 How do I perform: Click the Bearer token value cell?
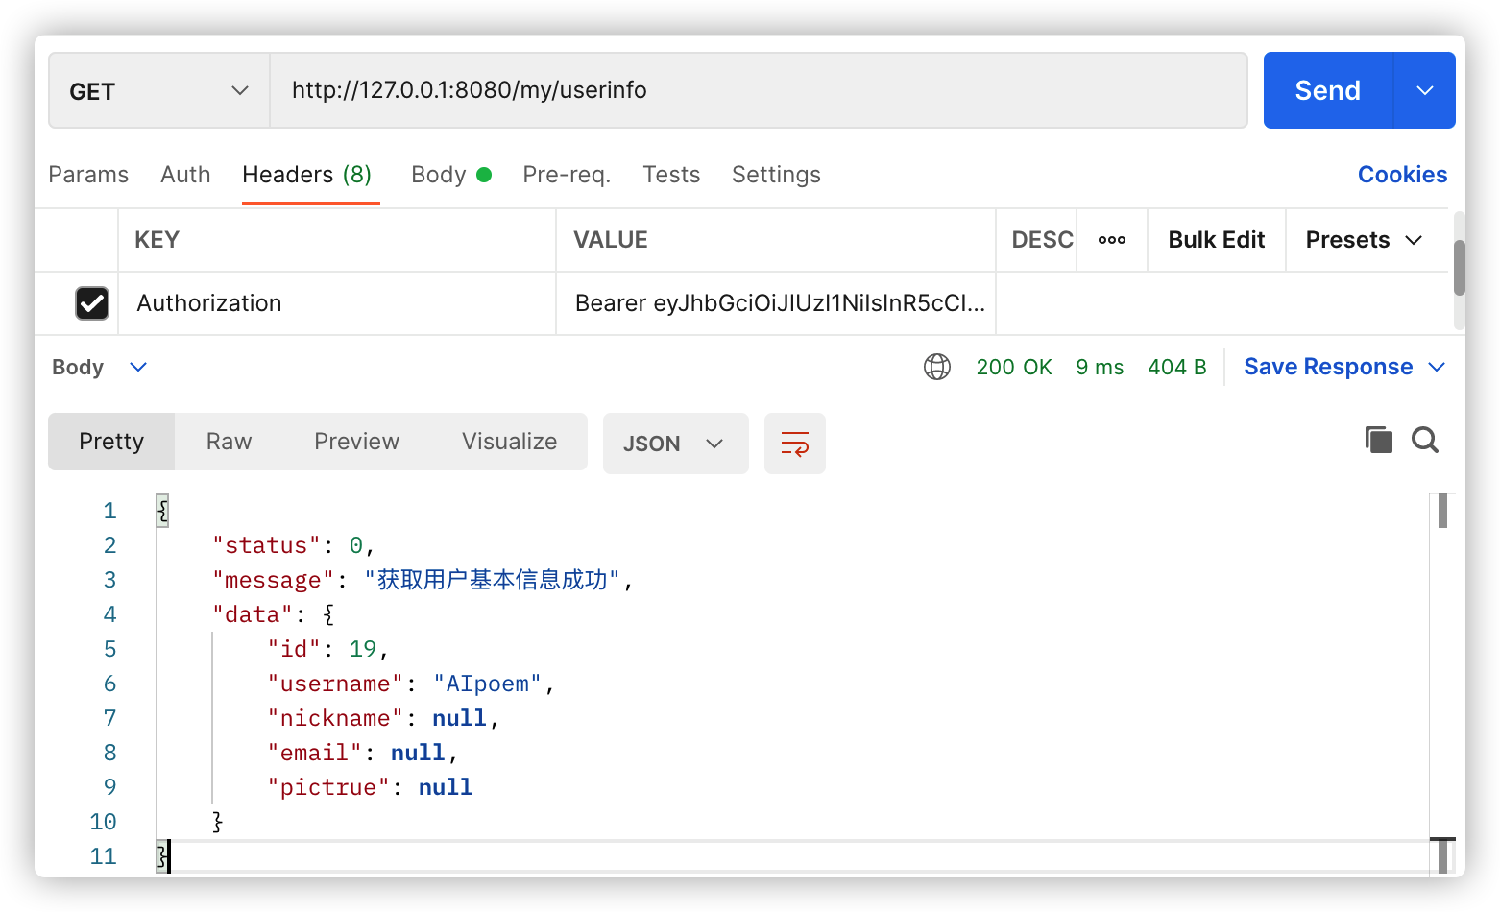tap(776, 303)
